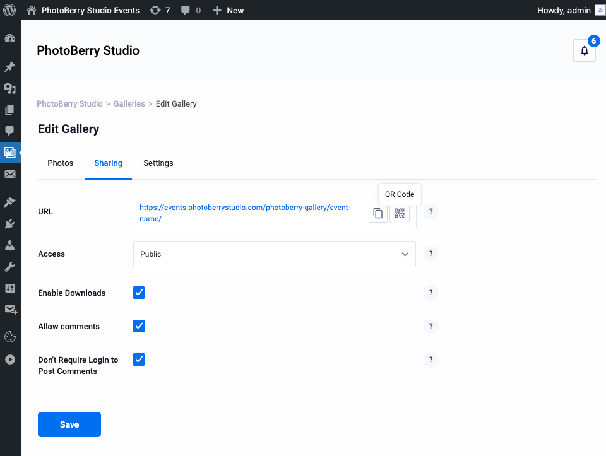
Task: Uncheck Enable Downloads checkbox
Action: click(x=139, y=293)
